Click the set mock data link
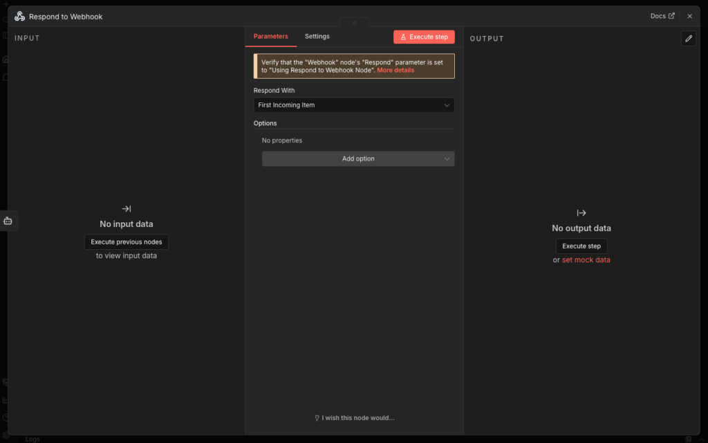The height and width of the screenshot is (443, 708). pyautogui.click(x=586, y=260)
